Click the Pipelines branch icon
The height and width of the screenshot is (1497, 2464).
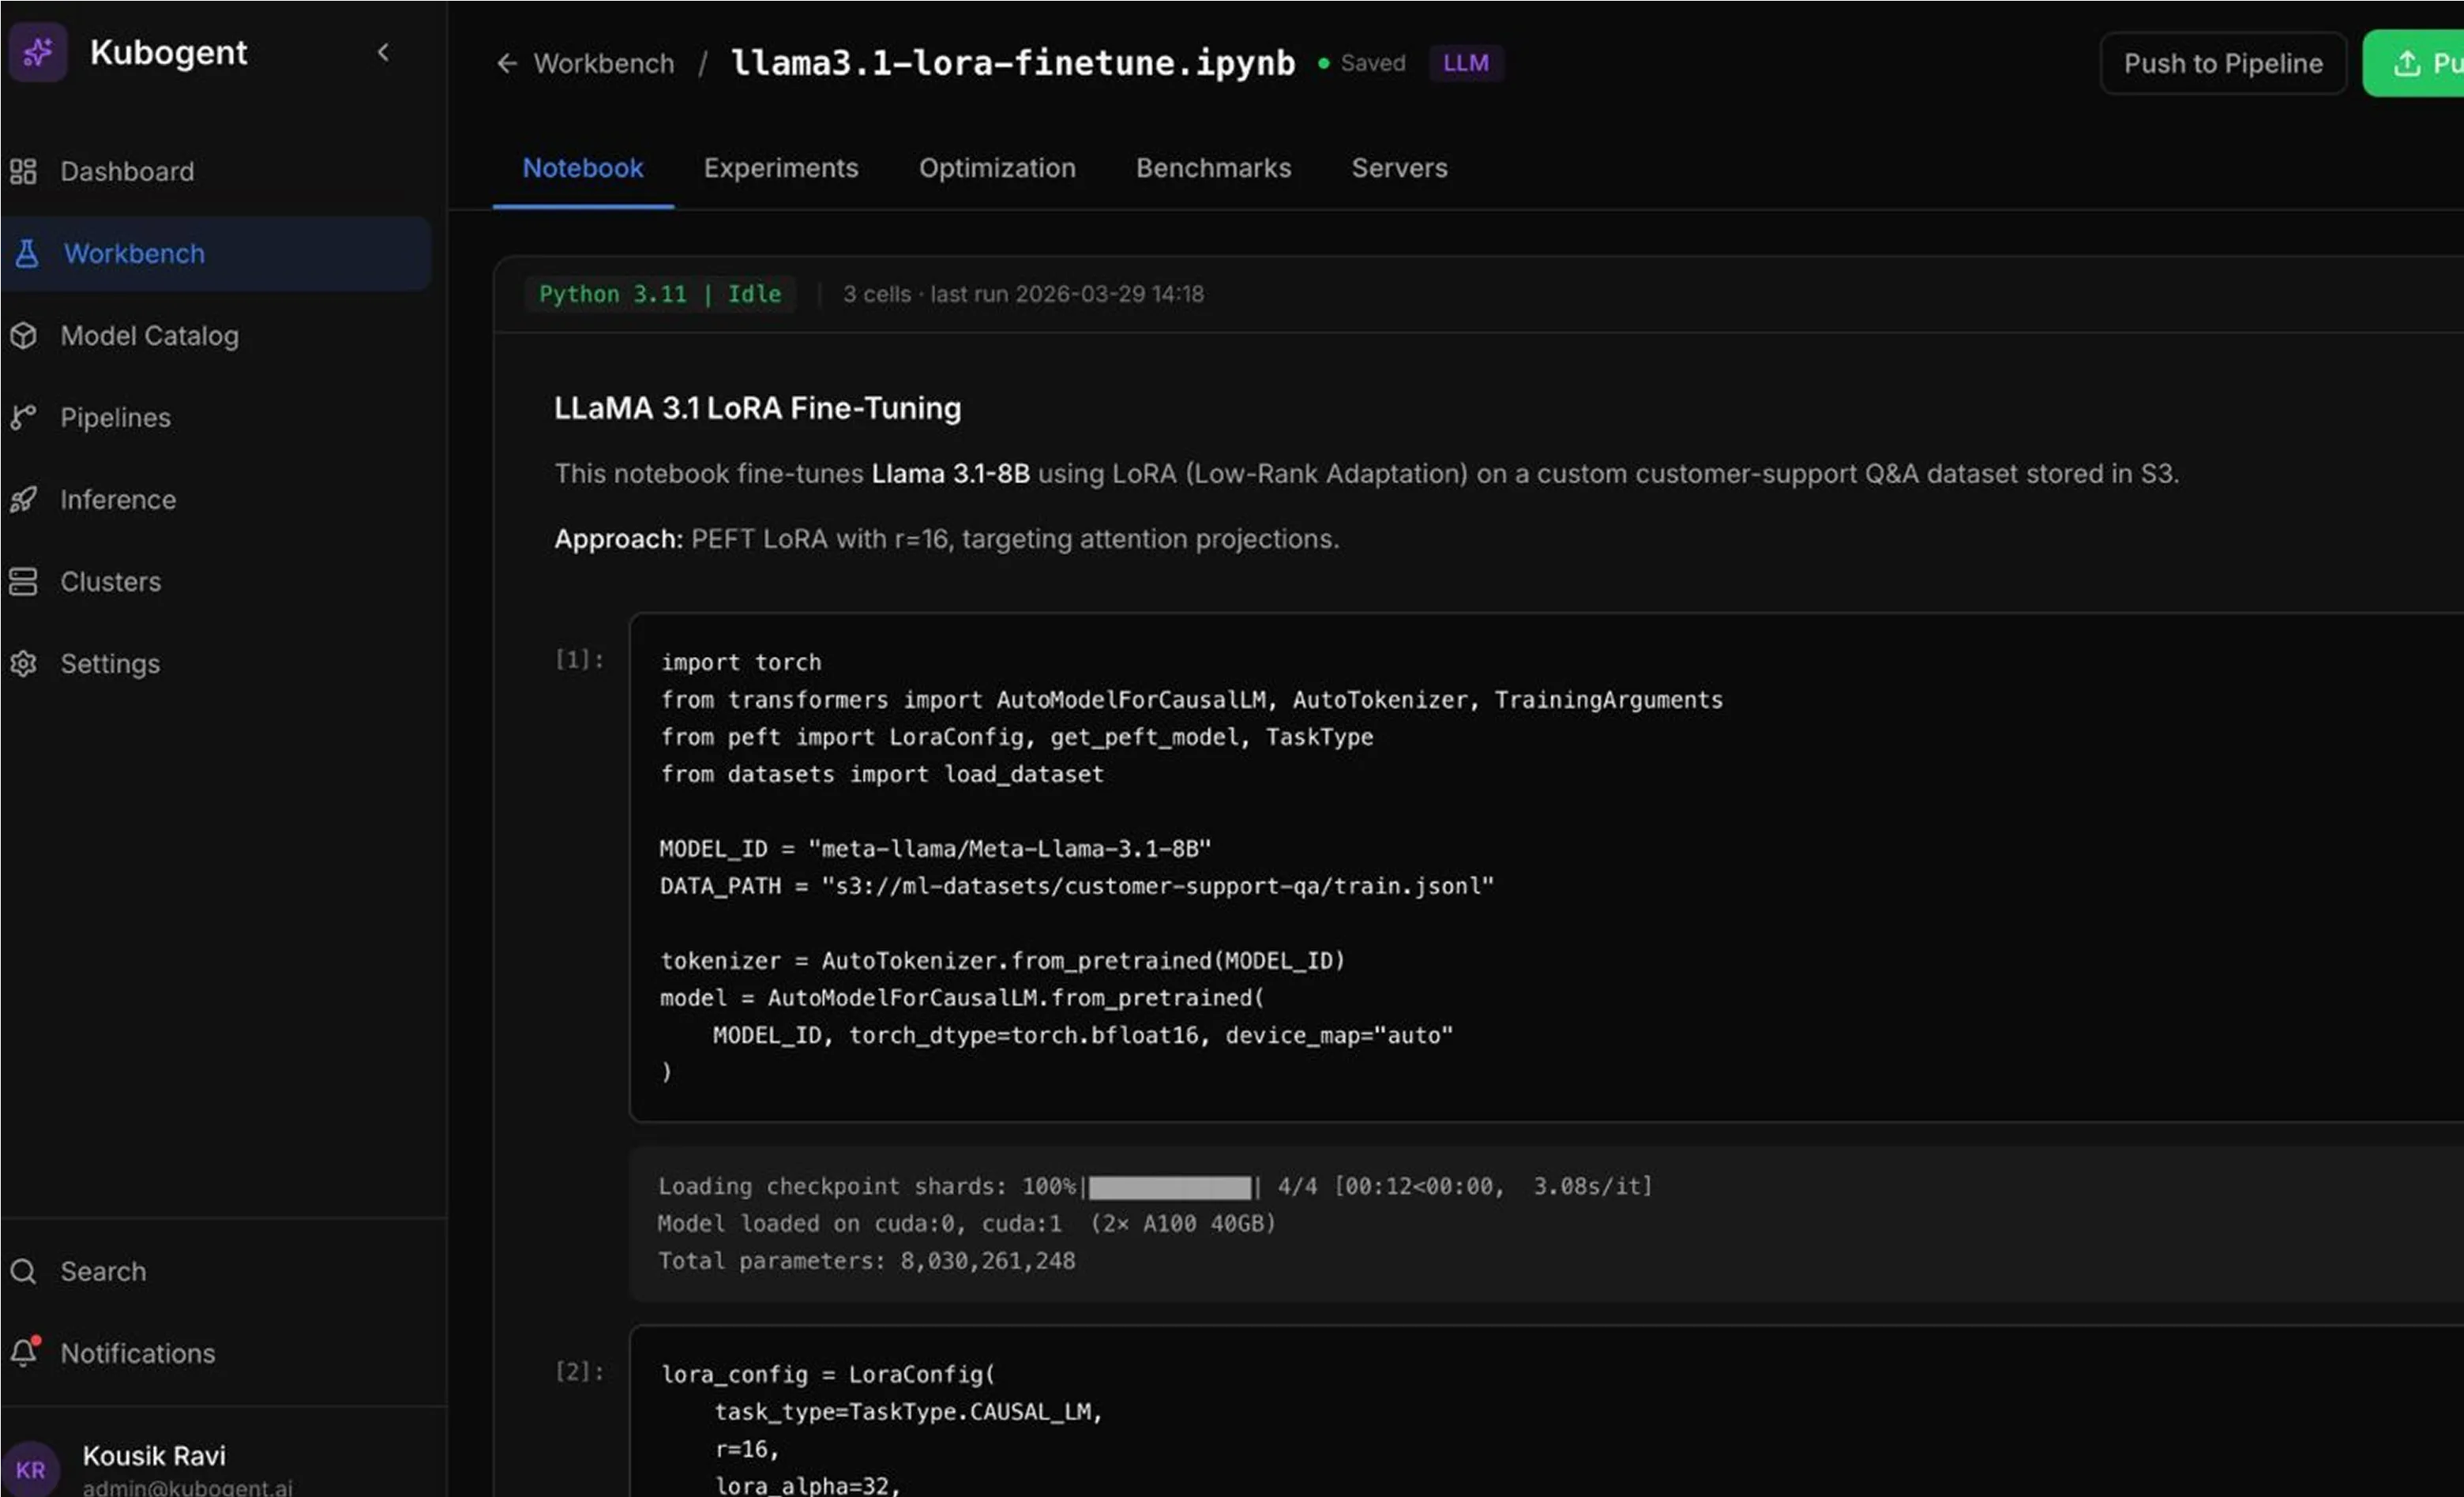23,417
